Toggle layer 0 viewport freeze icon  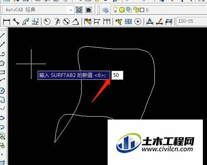129,10
